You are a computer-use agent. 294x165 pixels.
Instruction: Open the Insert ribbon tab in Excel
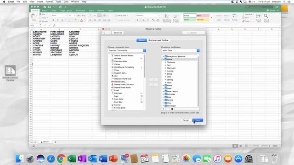[45, 11]
